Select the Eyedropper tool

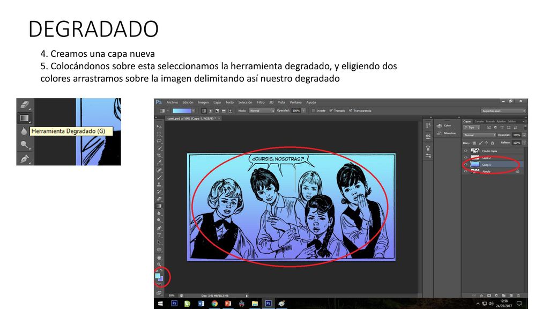[x=159, y=163]
